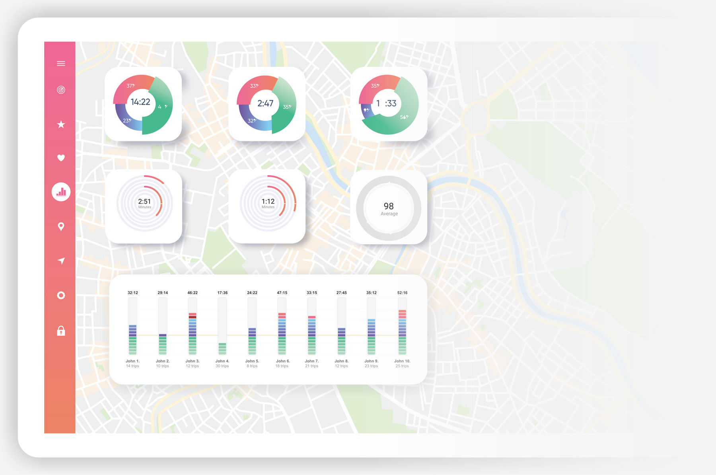Image resolution: width=716 pixels, height=475 pixels.
Task: Click the 32:12 time label
Action: (x=133, y=293)
